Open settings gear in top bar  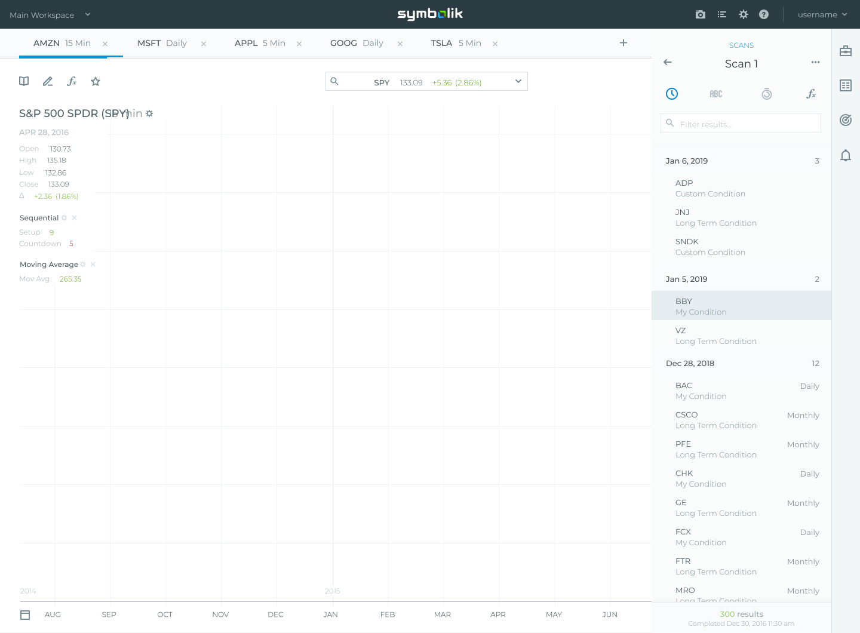pyautogui.click(x=744, y=14)
